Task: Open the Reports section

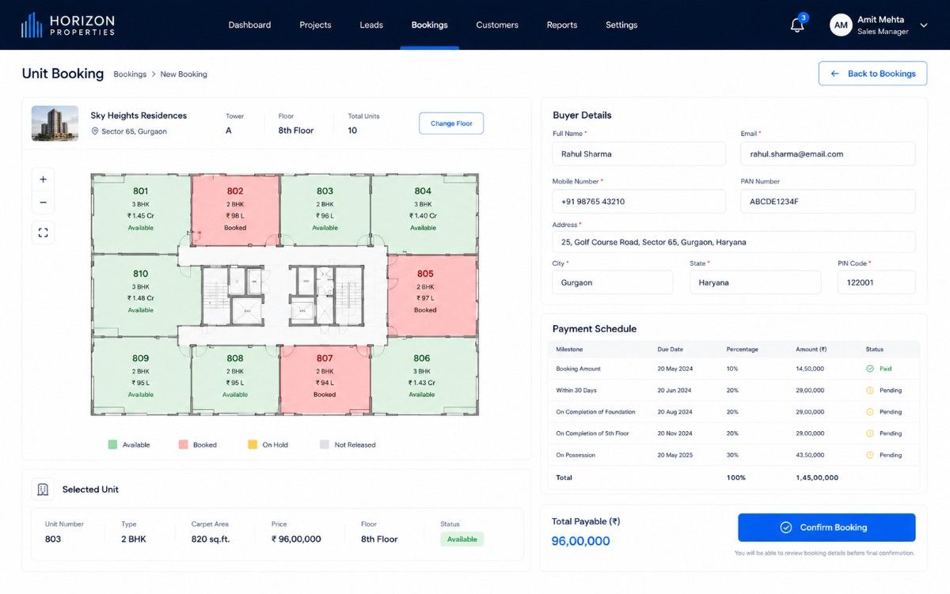Action: point(562,25)
